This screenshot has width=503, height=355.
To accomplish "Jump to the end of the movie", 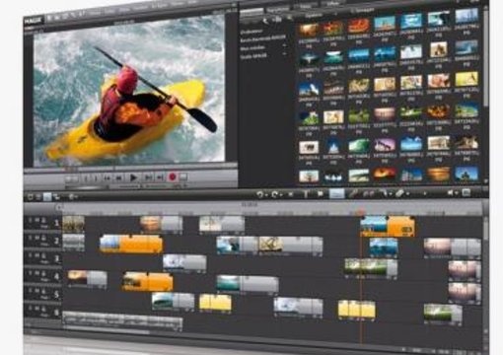I will (160, 177).
